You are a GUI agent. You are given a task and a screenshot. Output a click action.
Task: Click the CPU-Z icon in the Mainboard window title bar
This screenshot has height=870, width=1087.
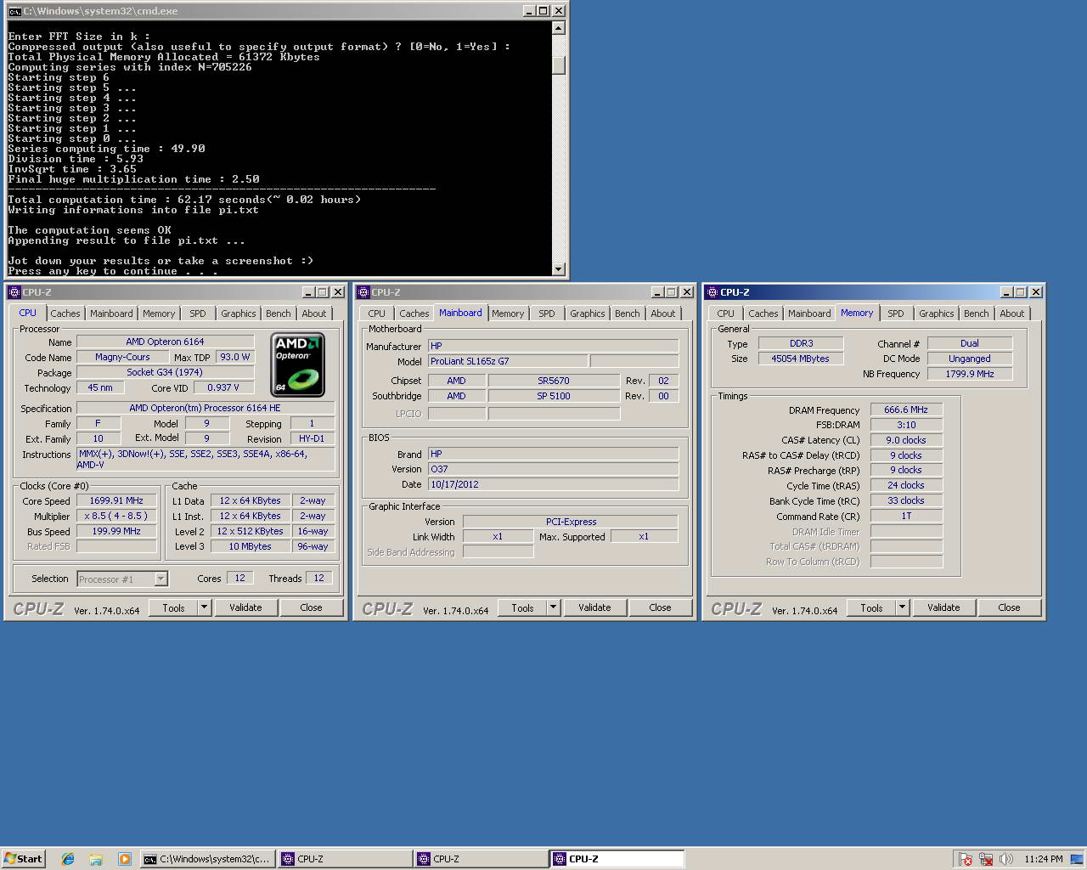coord(363,292)
